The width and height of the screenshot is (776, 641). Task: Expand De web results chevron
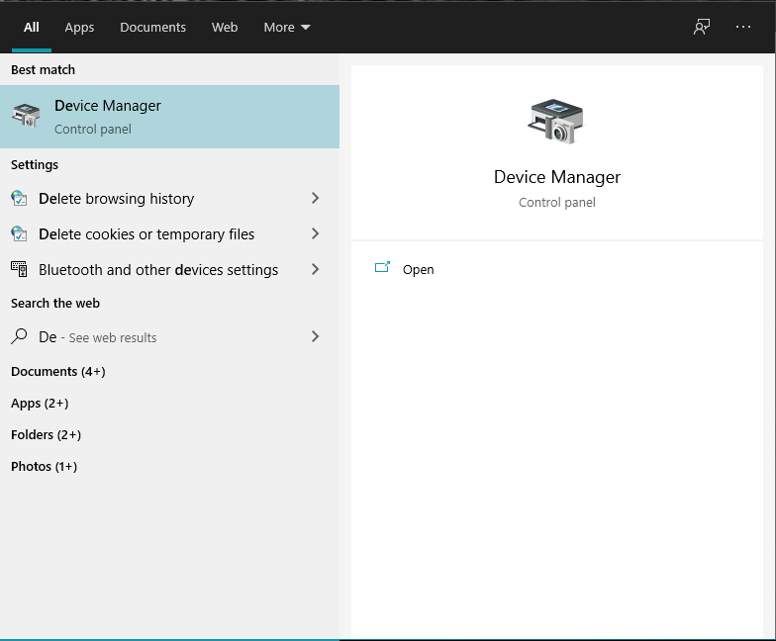click(x=315, y=336)
